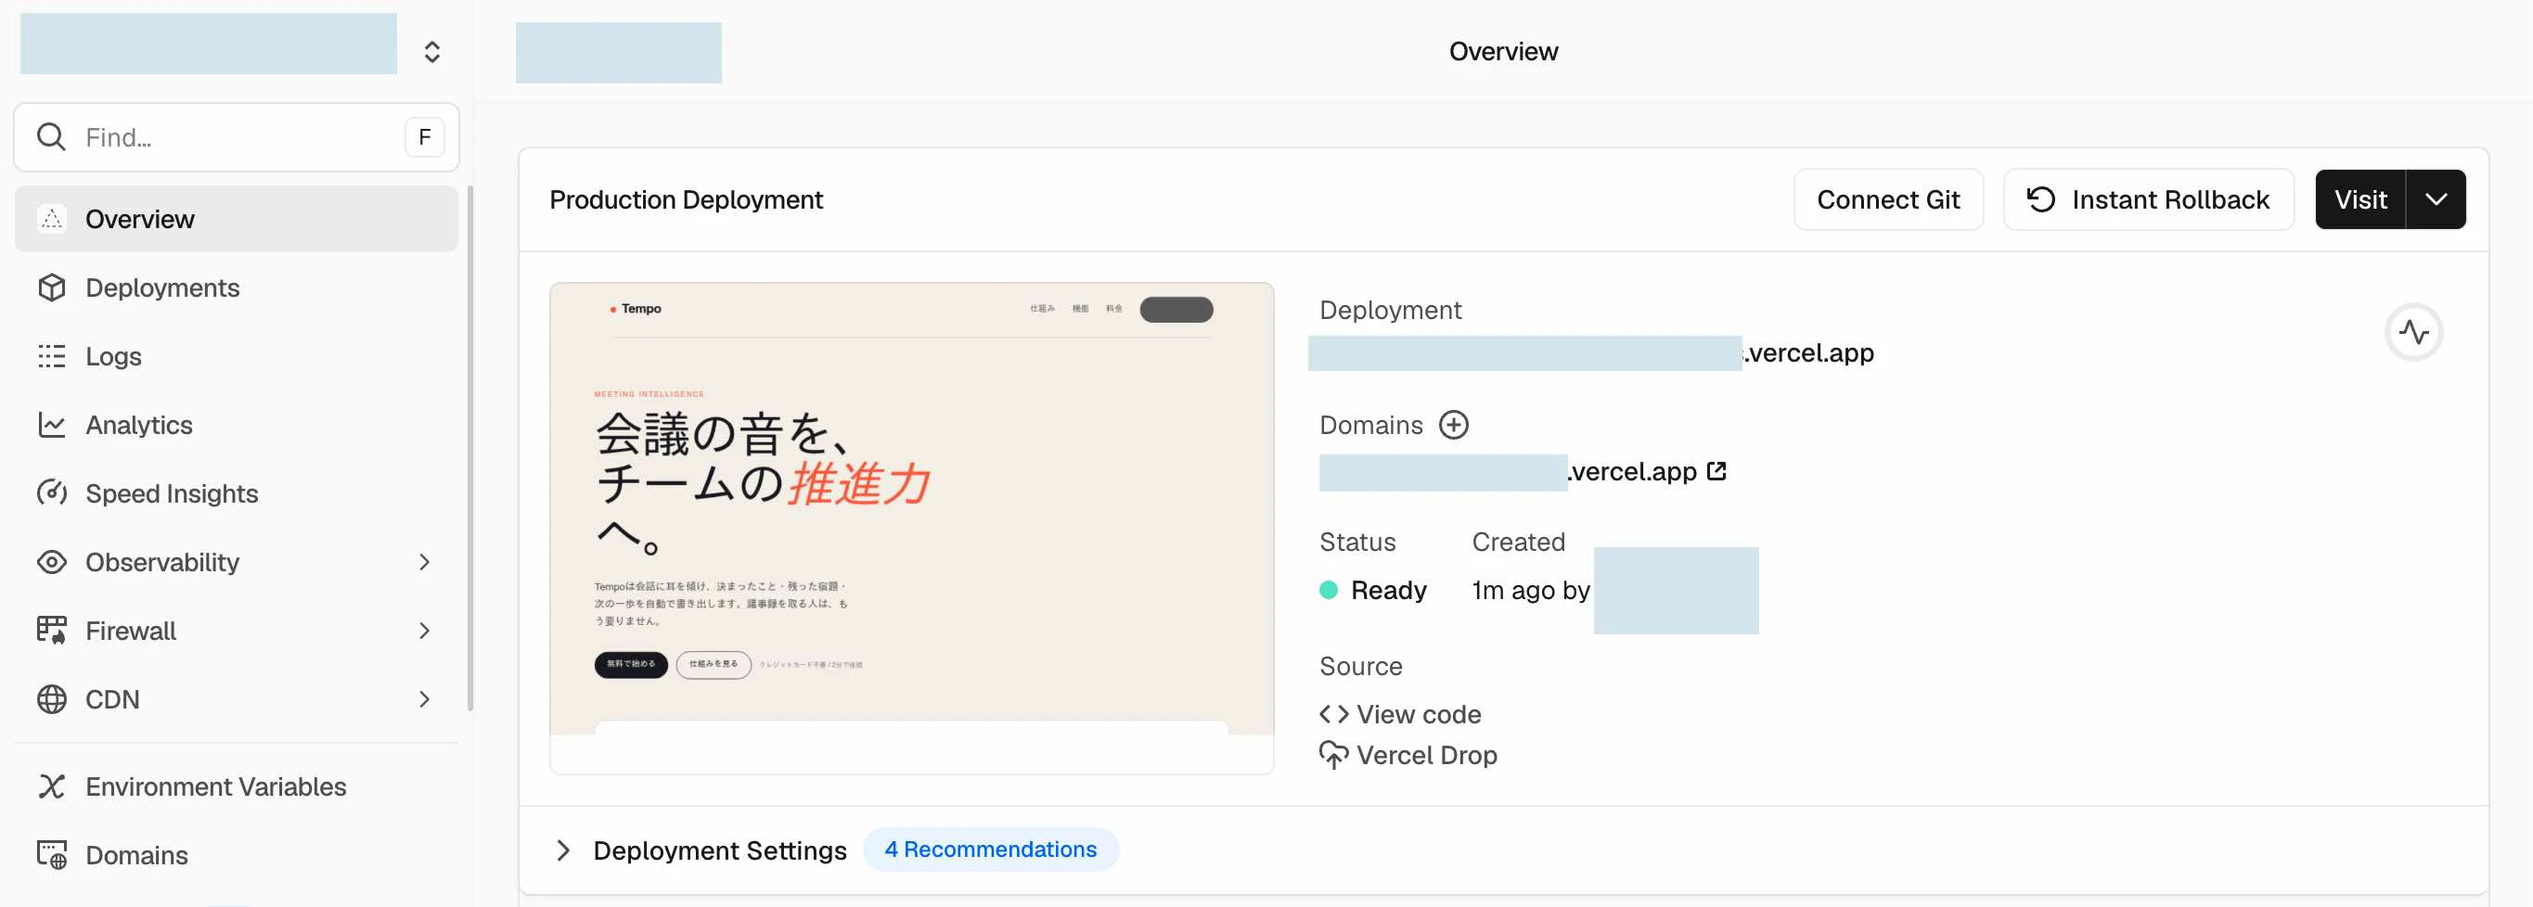The width and height of the screenshot is (2533, 907).
Task: Click the activity pulse icon button
Action: (x=2413, y=332)
